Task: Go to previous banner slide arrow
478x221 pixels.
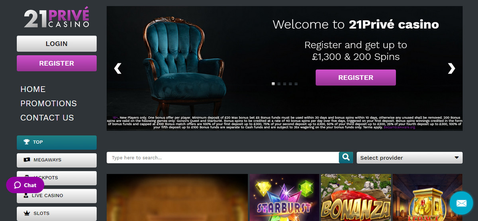Action: (118, 68)
